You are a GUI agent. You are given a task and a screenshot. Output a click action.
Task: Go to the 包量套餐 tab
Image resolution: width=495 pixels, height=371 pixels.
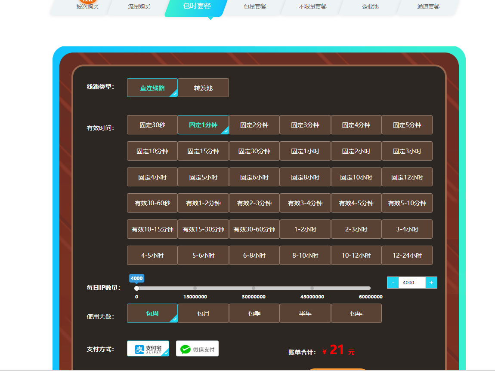(255, 6)
